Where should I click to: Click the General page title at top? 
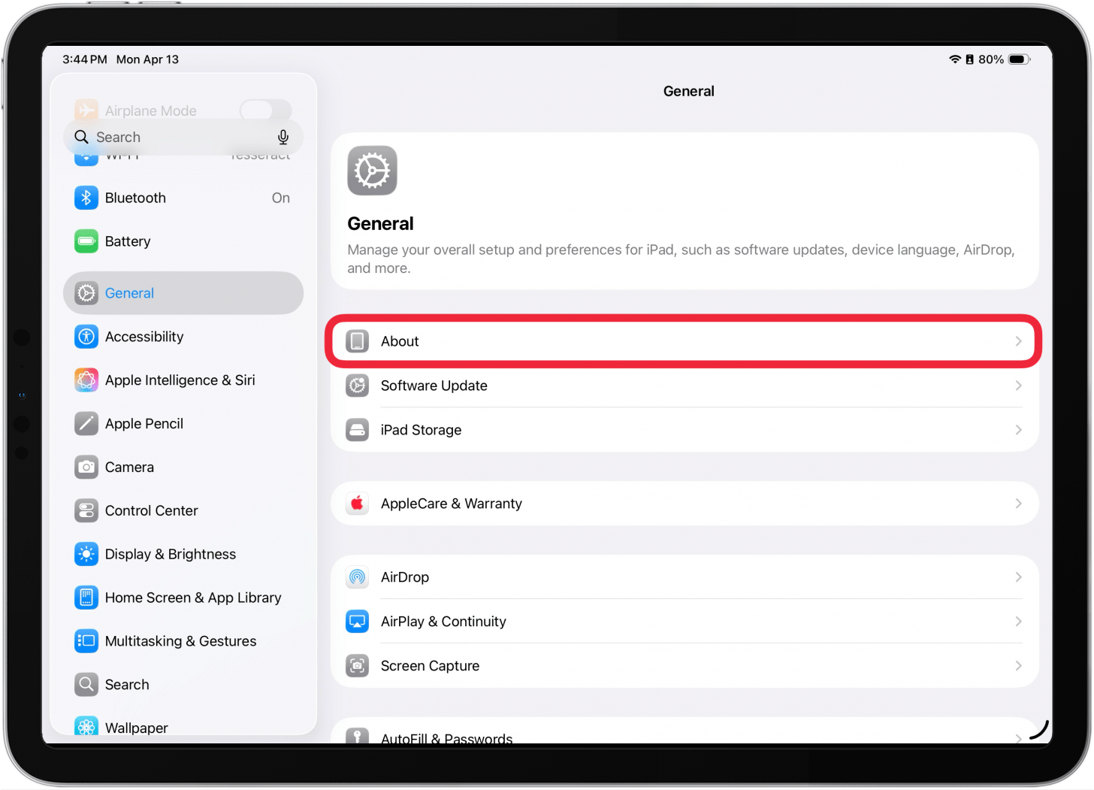point(689,91)
